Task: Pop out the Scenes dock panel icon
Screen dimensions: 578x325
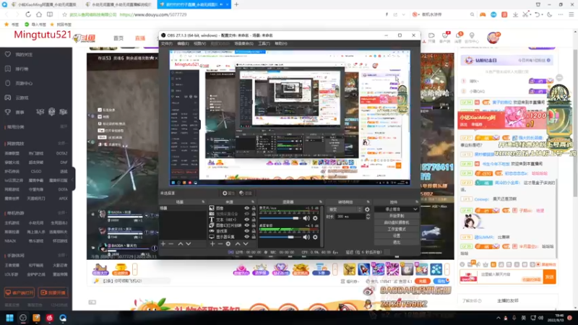Action: pos(203,202)
